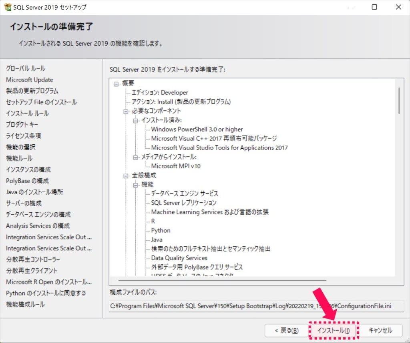Collapse the インストール済み node
The image size is (410, 343).
[x=135, y=121]
